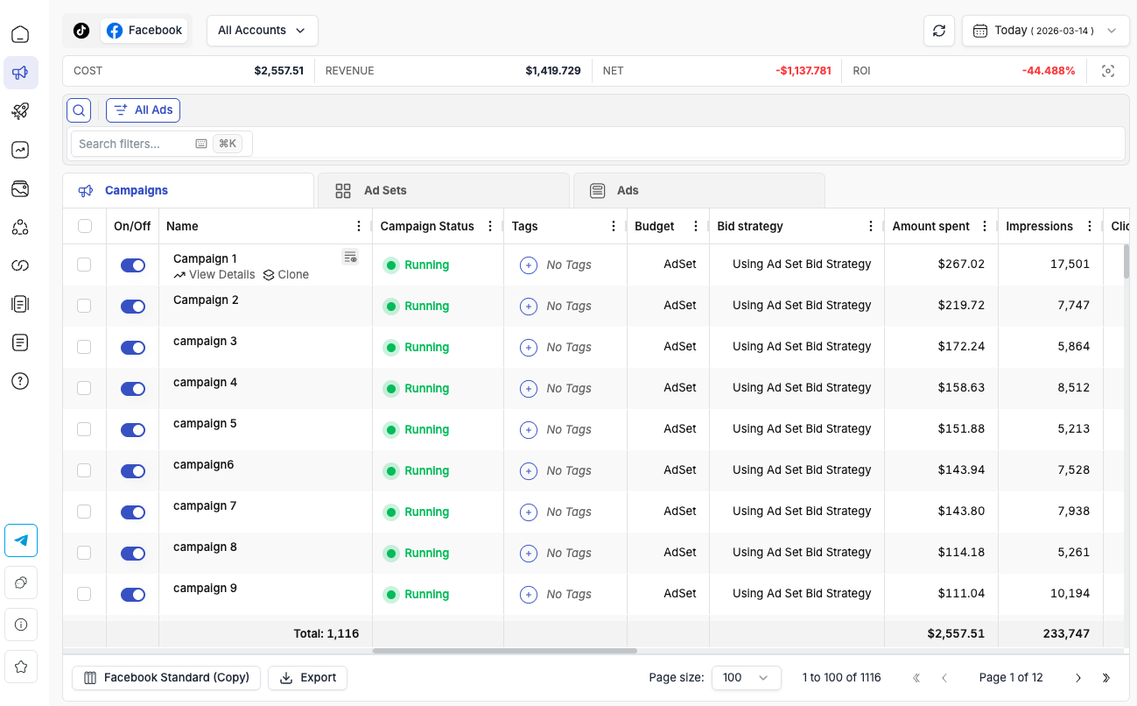Screen dimensions: 1137x706
Task: Select all rows with header checkbox
Action: (85, 226)
